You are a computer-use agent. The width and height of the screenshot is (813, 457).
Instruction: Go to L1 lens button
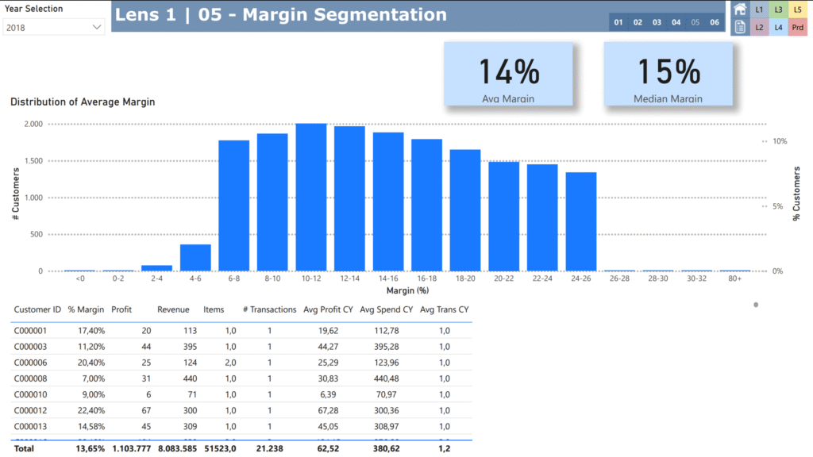pyautogui.click(x=760, y=10)
